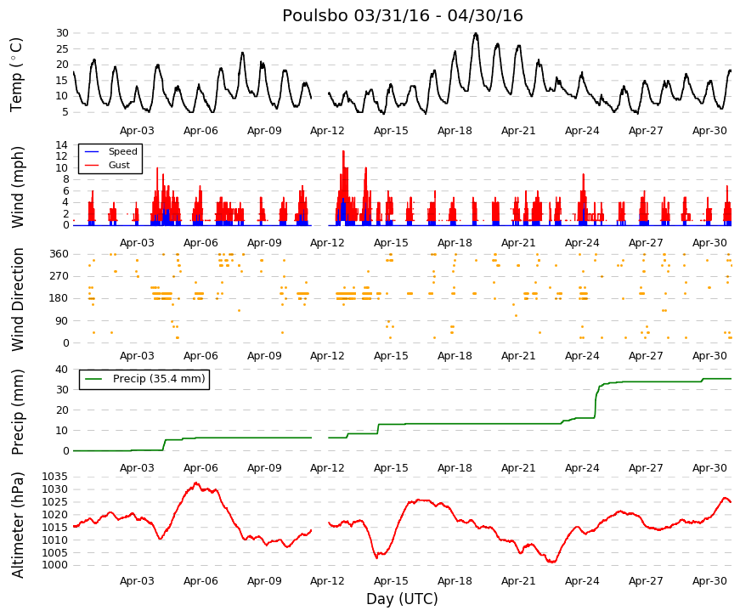Select the Precip (35.4 mm) legend label
The width and height of the screenshot is (740, 616).
click(x=159, y=379)
